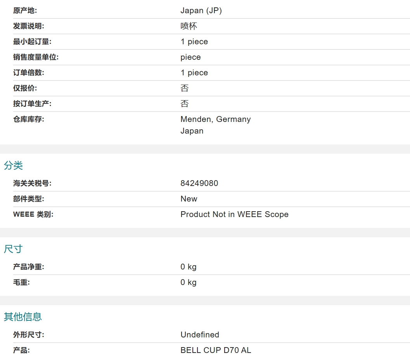Click the 按订单生产 label
This screenshot has height=358, width=410.
tap(32, 104)
